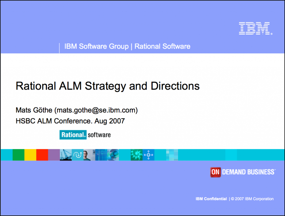Click the 'HSBC ALM Conference. Aug 2007' line

(70, 121)
